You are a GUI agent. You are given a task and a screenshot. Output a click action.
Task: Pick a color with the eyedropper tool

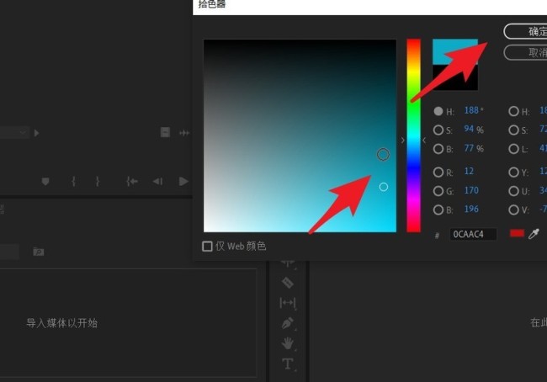(x=534, y=234)
